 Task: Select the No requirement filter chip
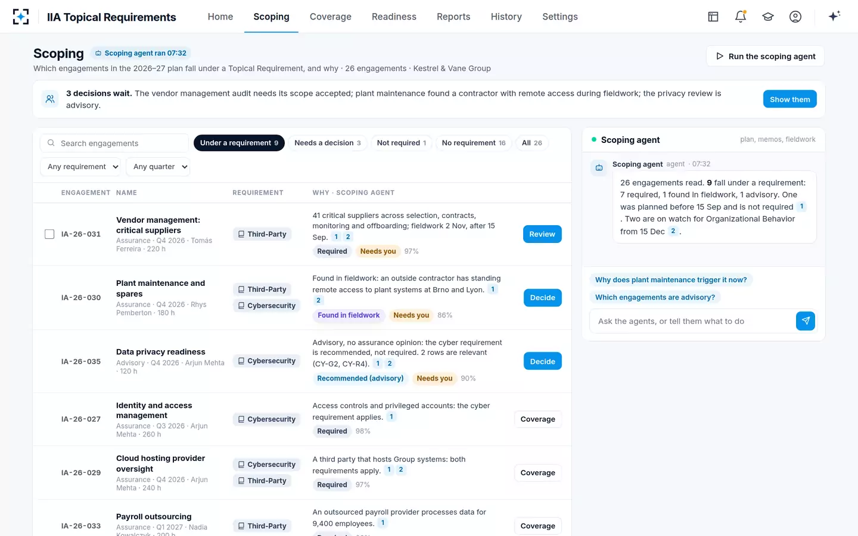click(x=474, y=143)
